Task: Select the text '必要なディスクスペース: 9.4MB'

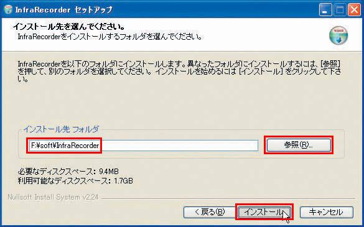Action: 68,172
